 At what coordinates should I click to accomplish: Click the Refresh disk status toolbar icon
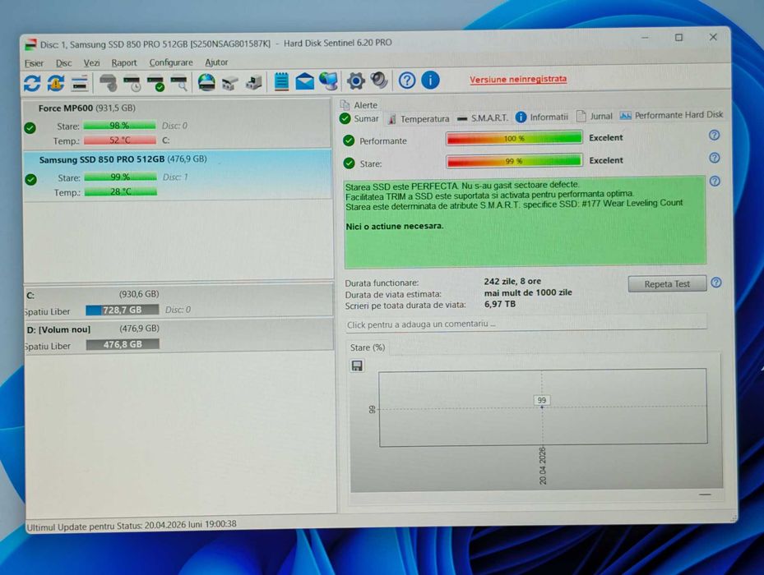(32, 83)
